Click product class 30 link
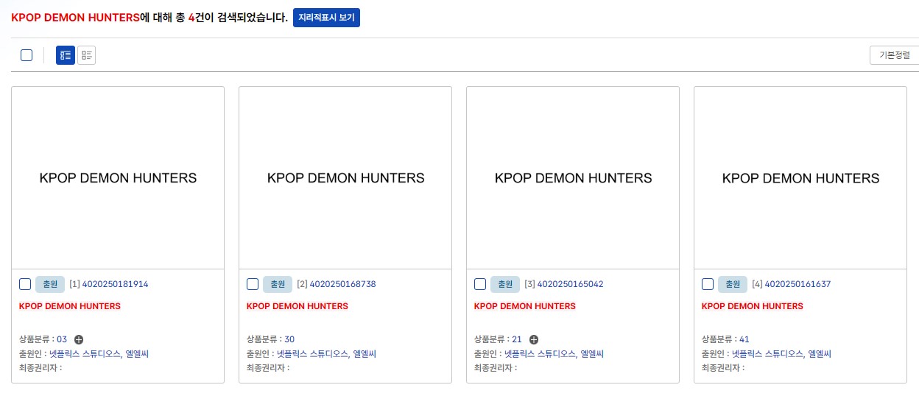 pyautogui.click(x=289, y=339)
